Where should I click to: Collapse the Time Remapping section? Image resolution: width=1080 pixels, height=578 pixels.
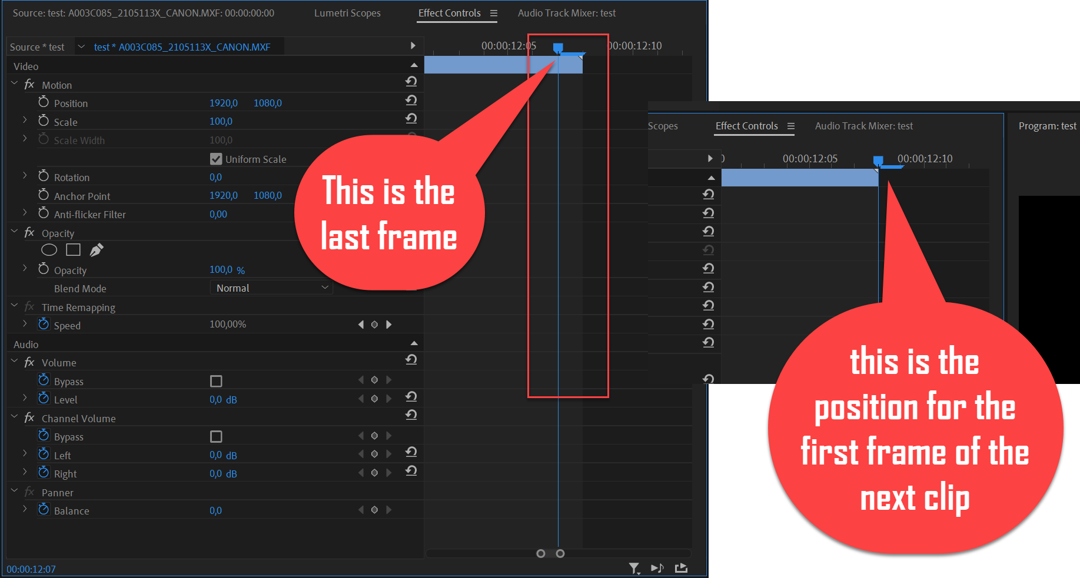click(x=14, y=305)
